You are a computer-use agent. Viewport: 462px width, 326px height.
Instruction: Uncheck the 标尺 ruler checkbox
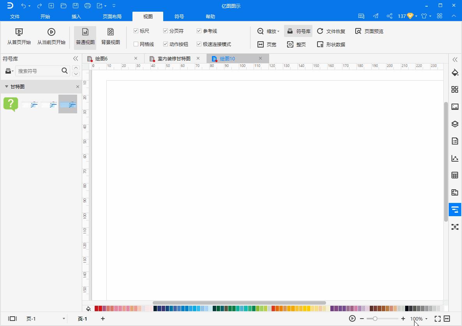tap(136, 31)
